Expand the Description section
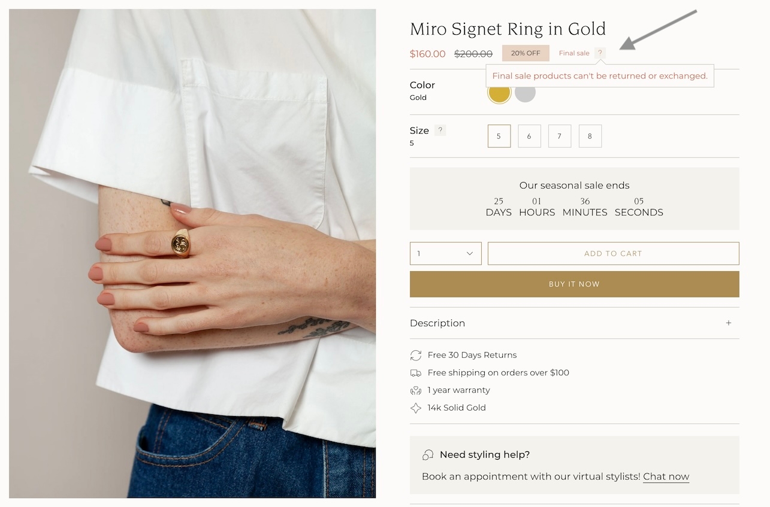This screenshot has height=507, width=770. tap(437, 323)
